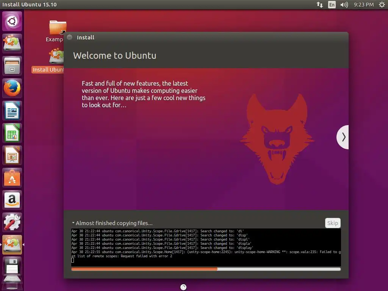The height and width of the screenshot is (291, 388).
Task: Select the Install Ubuntu desktop icon
Action: [x=48, y=61]
